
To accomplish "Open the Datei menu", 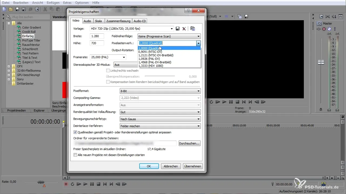I will [6, 2].
